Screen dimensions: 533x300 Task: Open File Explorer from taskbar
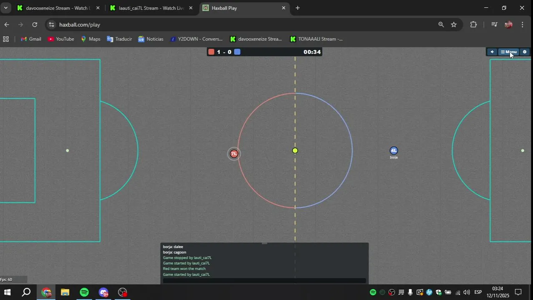click(65, 292)
